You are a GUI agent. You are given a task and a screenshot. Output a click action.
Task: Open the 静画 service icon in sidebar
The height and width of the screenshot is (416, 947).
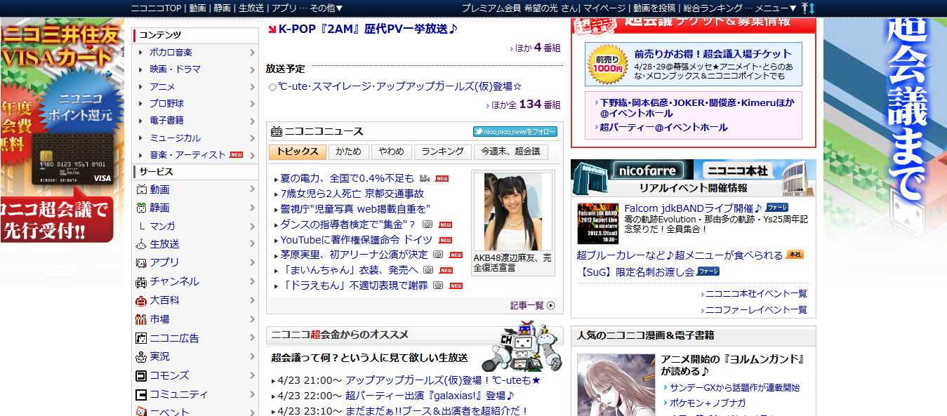tap(141, 208)
